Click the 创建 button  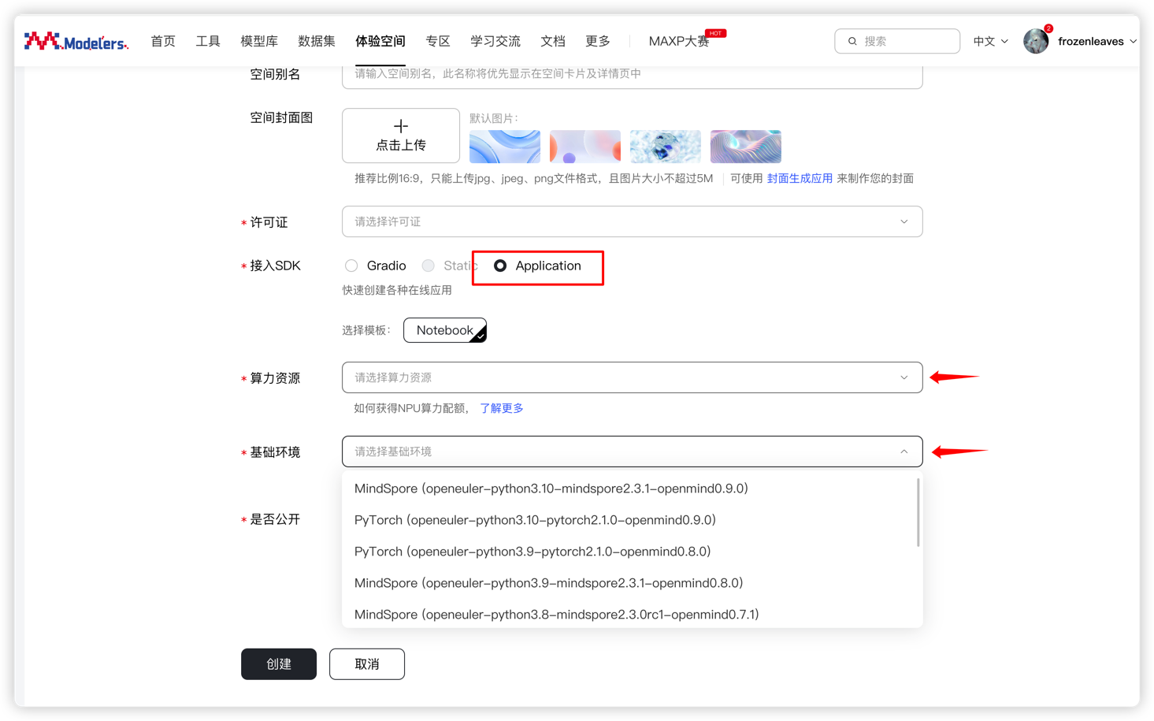click(x=279, y=664)
